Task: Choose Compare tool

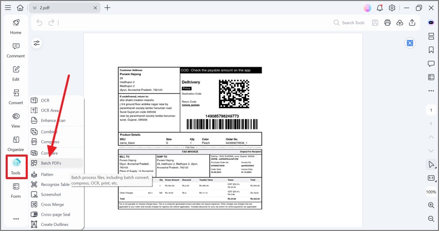Action: coord(56,153)
